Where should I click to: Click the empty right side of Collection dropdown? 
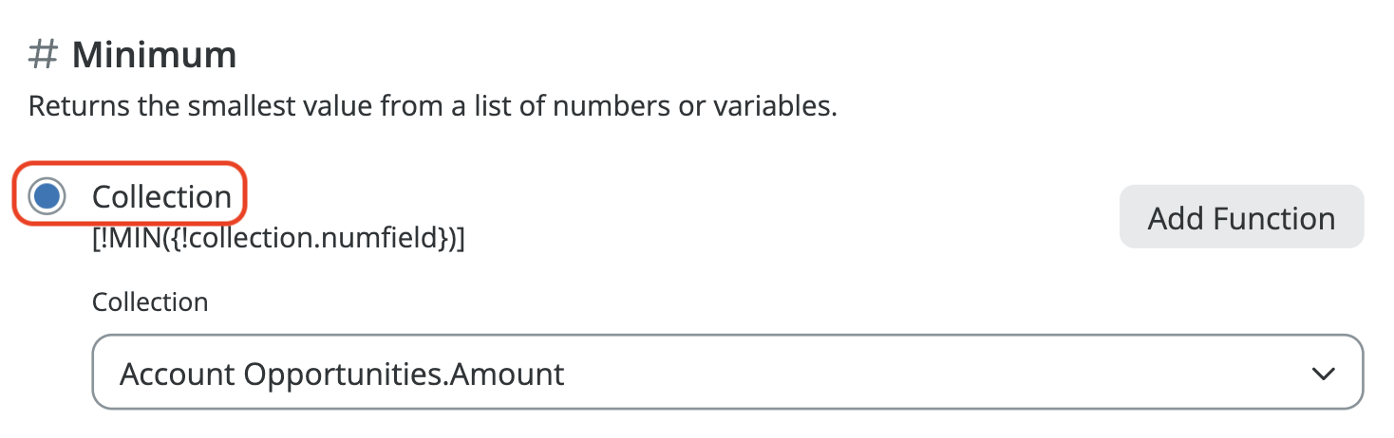950,373
